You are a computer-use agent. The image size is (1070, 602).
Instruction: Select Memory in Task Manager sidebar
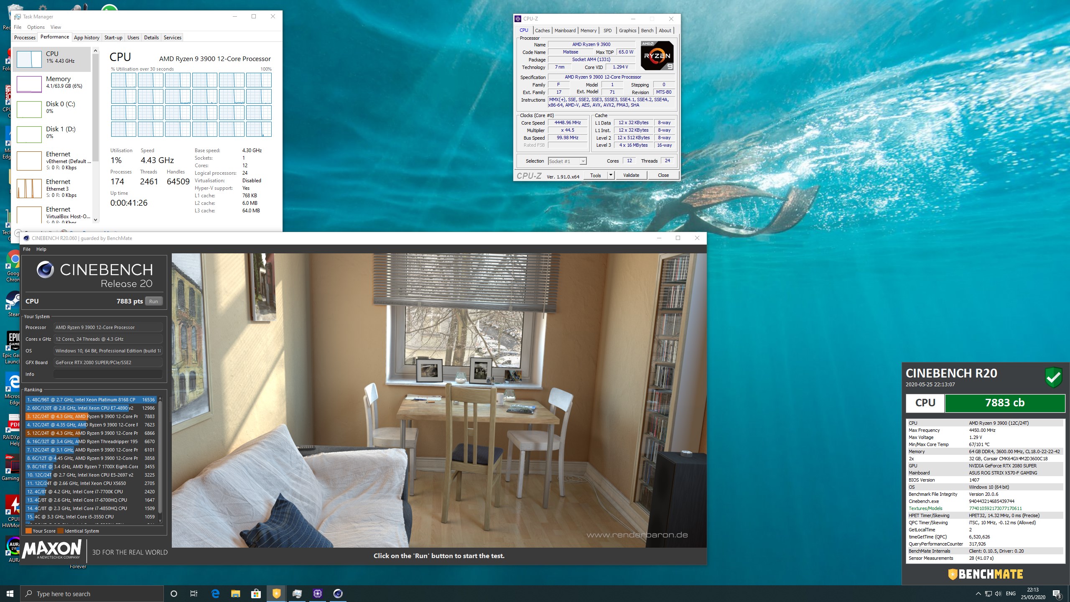pos(52,84)
